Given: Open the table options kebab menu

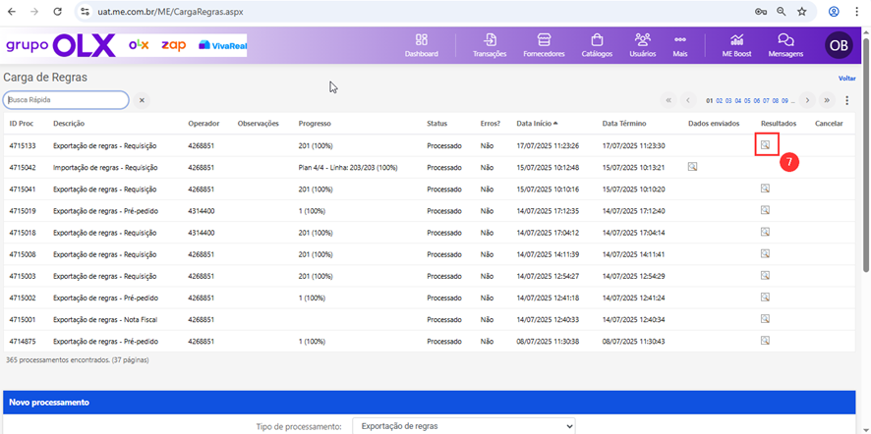Looking at the screenshot, I should 847,100.
